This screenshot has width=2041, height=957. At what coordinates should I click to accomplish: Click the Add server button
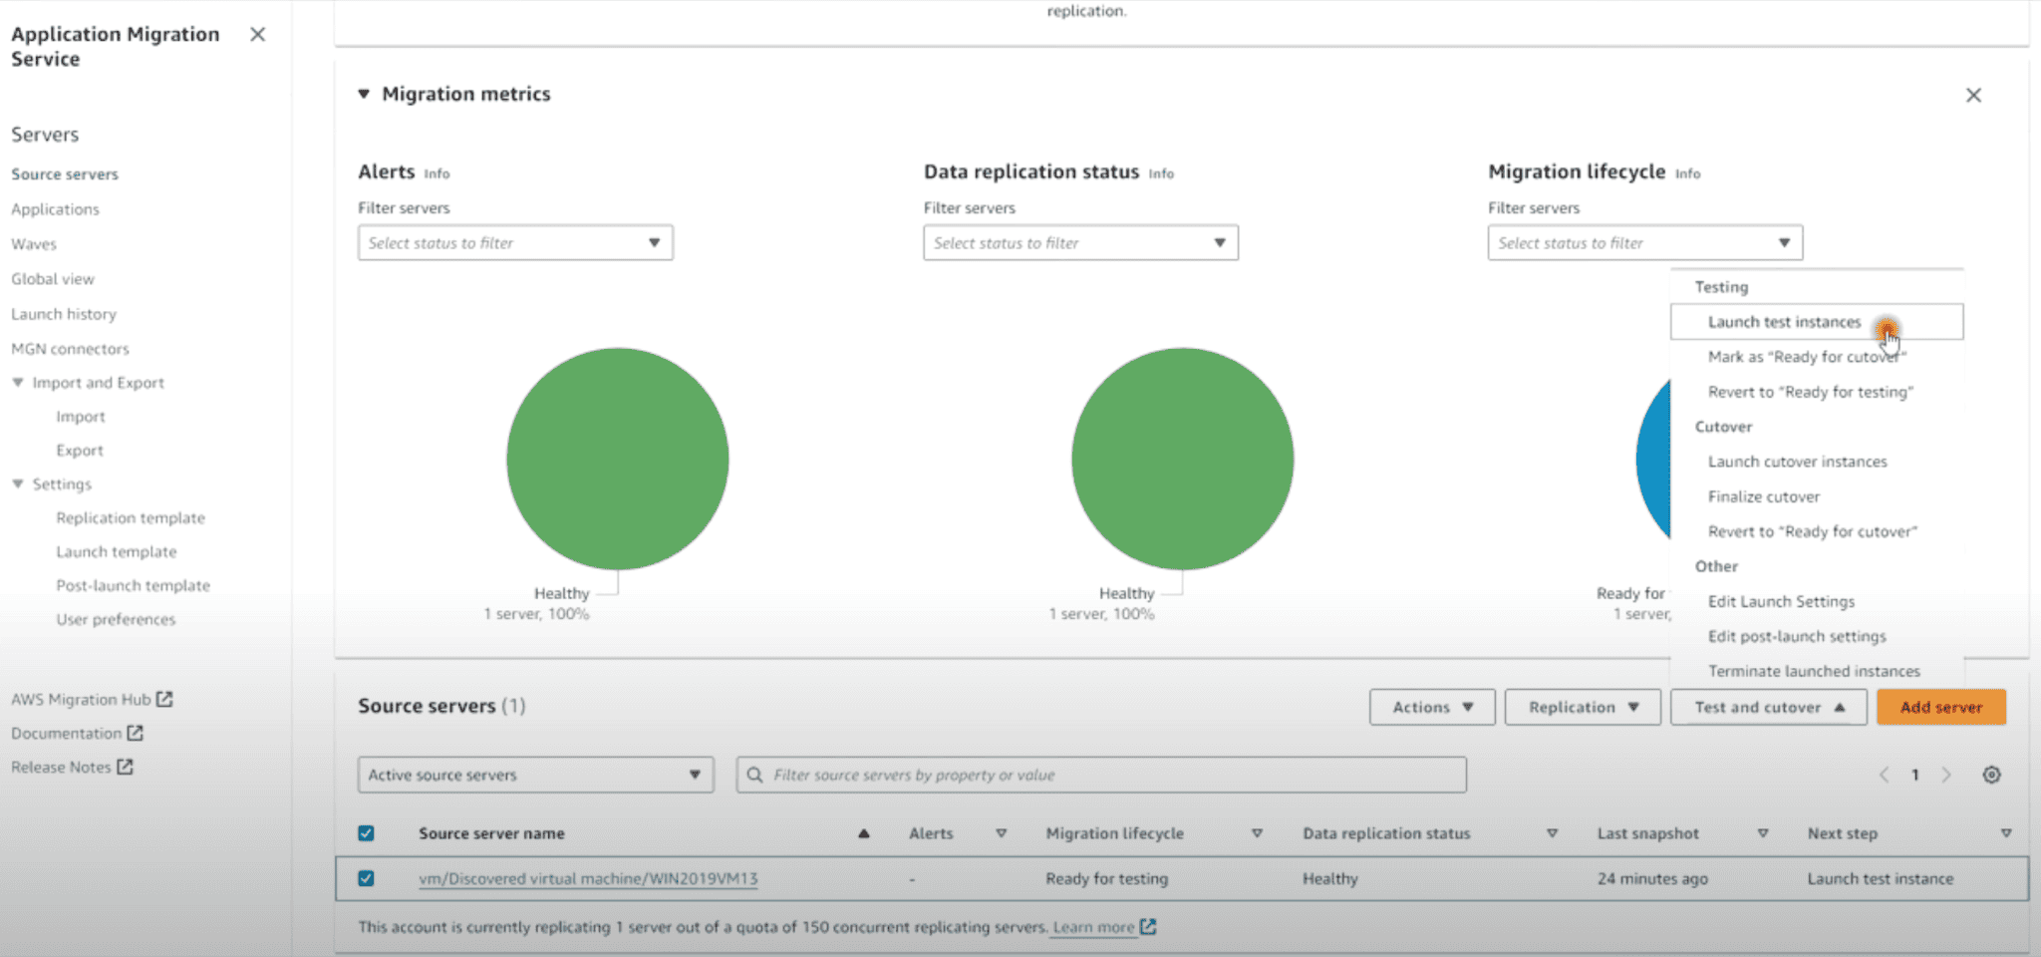pos(1941,707)
